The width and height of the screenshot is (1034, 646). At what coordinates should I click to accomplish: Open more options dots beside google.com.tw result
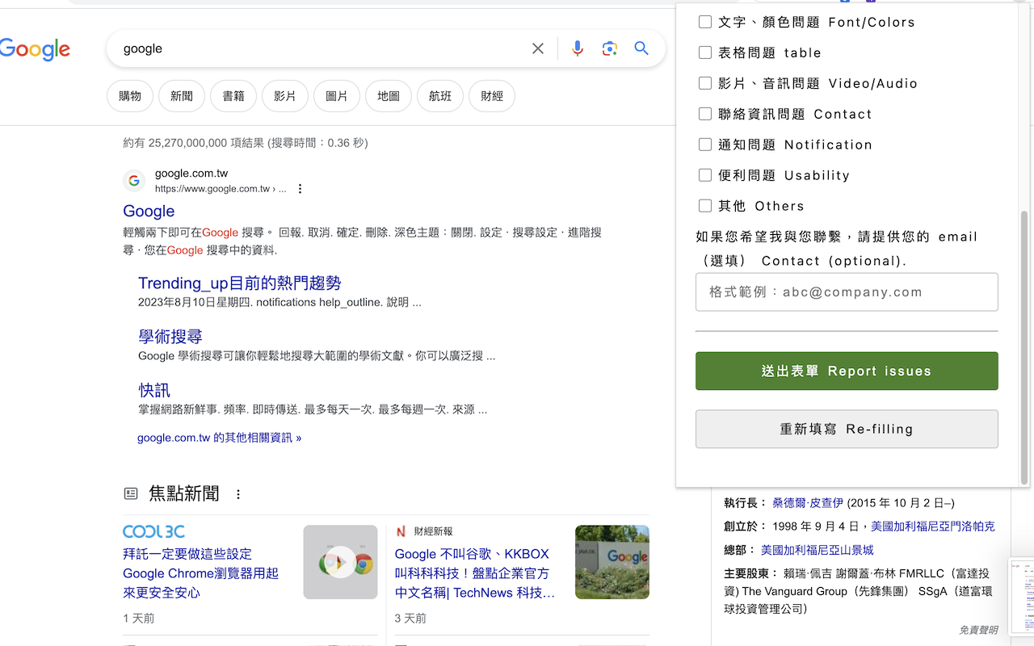click(300, 189)
